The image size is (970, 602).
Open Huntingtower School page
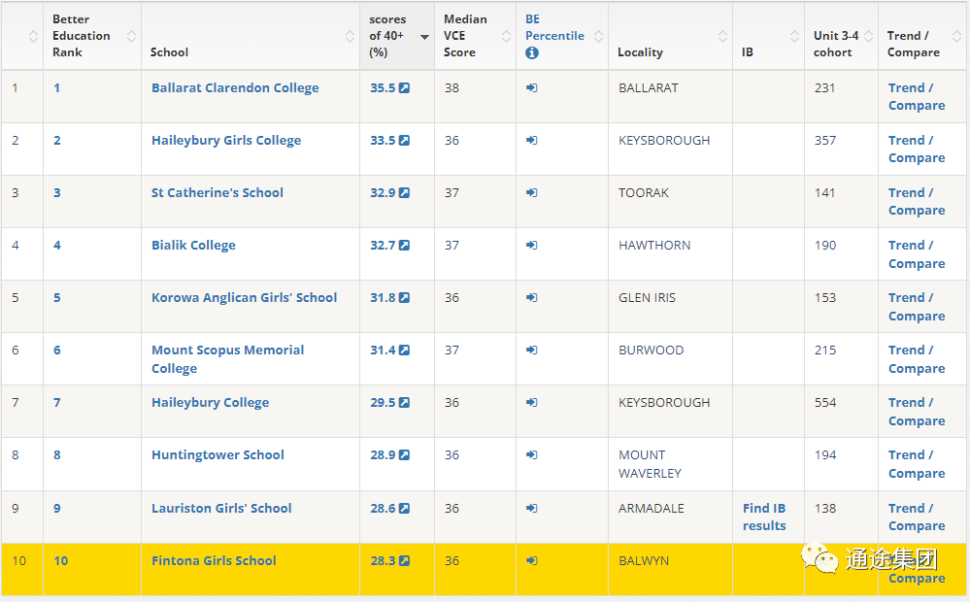pos(217,455)
